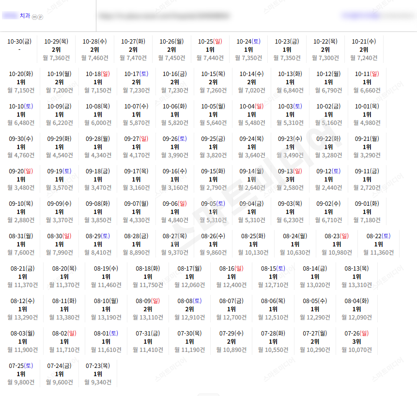Select the 08-09(일) date label
Screen dimensions: 417x396
(x=148, y=301)
